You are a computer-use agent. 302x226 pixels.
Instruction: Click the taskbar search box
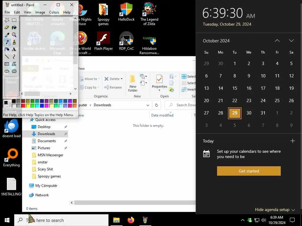click(x=61, y=220)
